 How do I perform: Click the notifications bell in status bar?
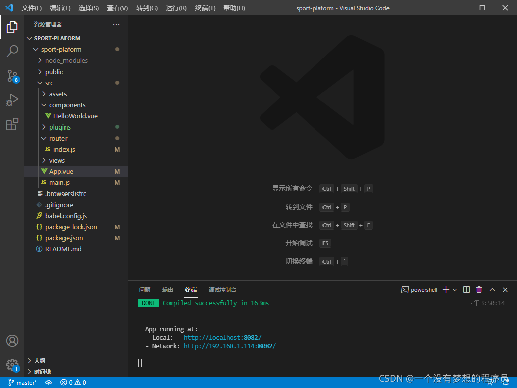[x=505, y=382]
